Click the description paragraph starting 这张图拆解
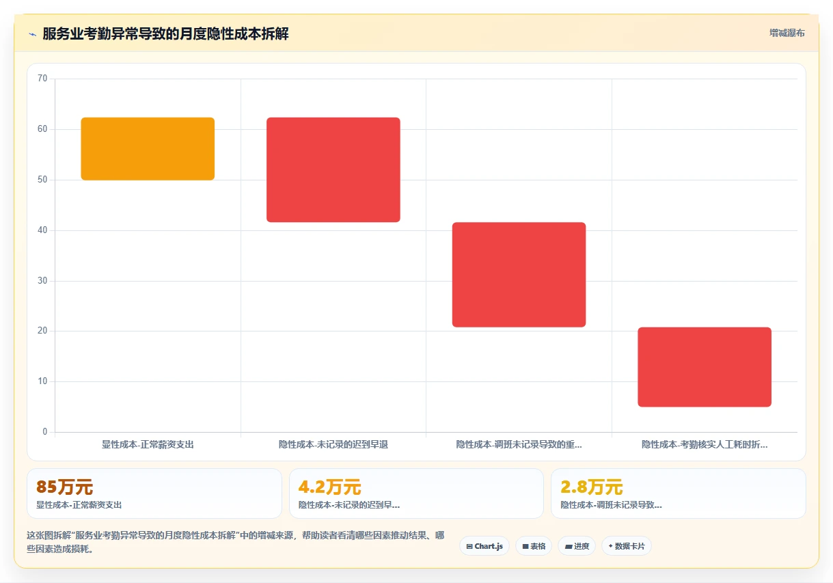Screen dimensions: 833x583 (236, 542)
